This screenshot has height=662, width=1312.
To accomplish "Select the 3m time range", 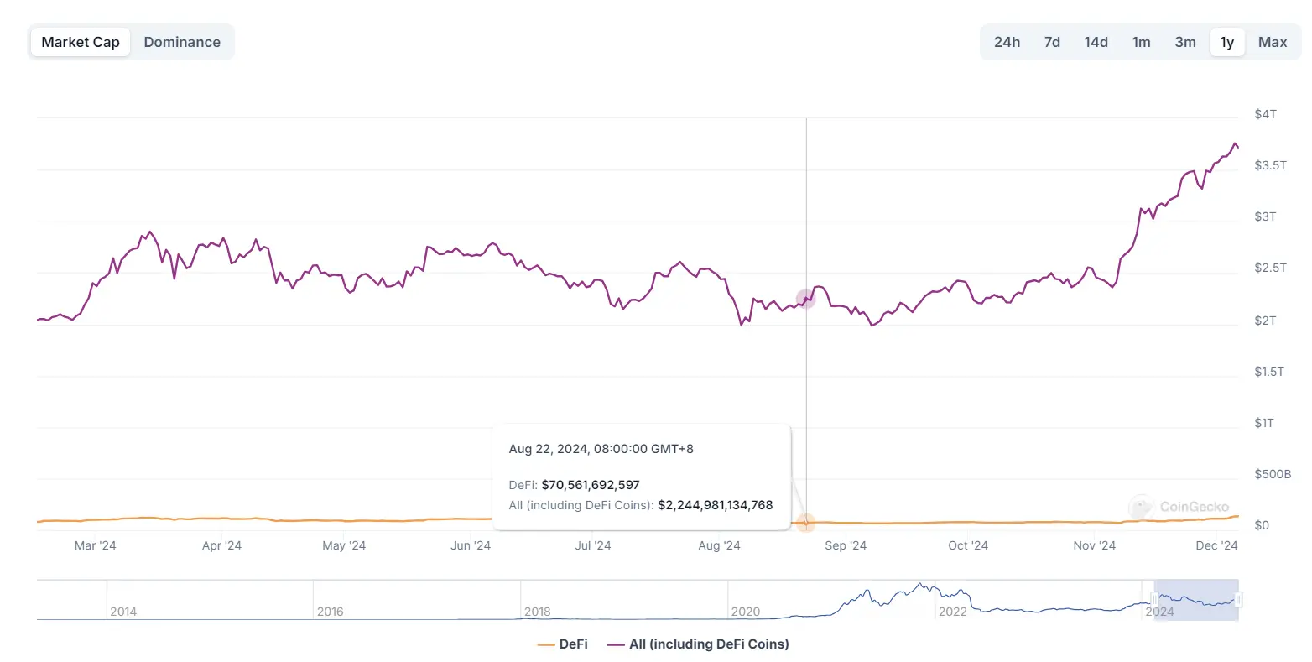I will (1185, 42).
